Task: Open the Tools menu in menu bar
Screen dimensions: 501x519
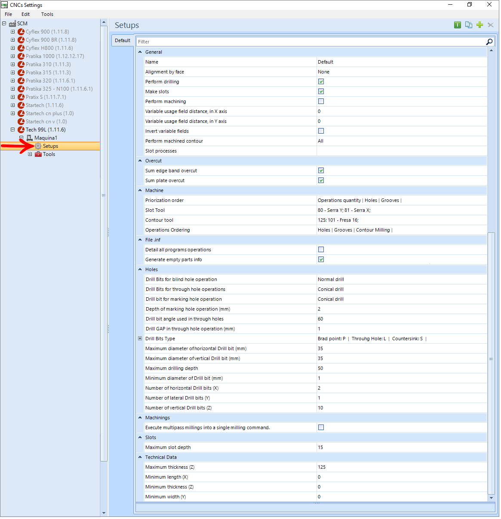Action: [47, 14]
